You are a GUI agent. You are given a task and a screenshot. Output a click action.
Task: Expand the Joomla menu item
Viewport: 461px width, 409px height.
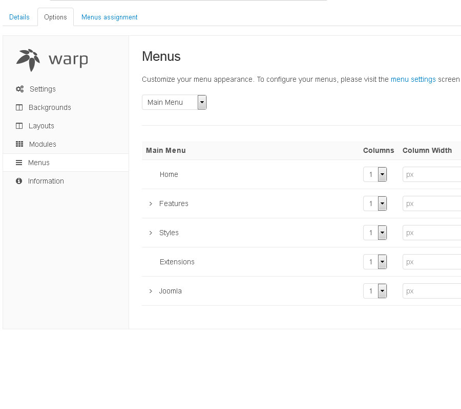[151, 291]
